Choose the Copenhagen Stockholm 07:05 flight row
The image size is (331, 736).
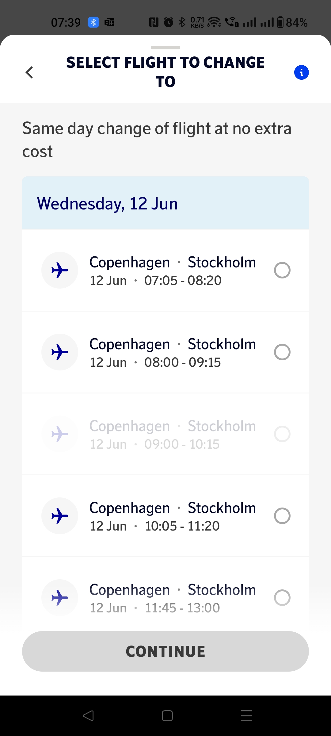(172, 271)
